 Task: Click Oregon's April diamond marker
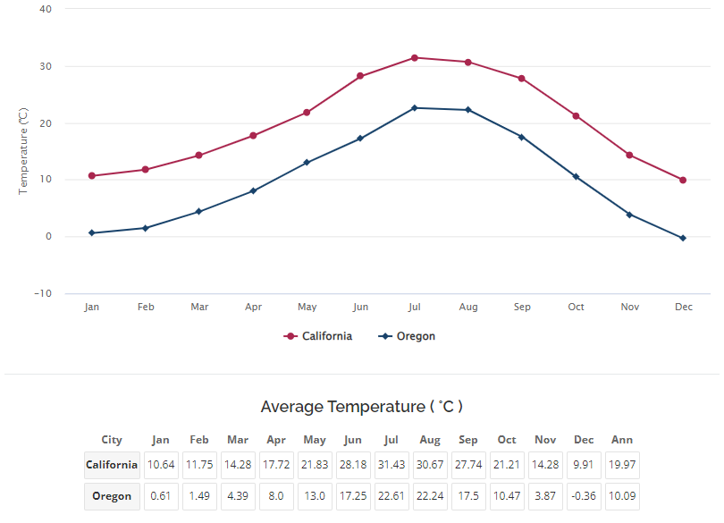tap(253, 191)
